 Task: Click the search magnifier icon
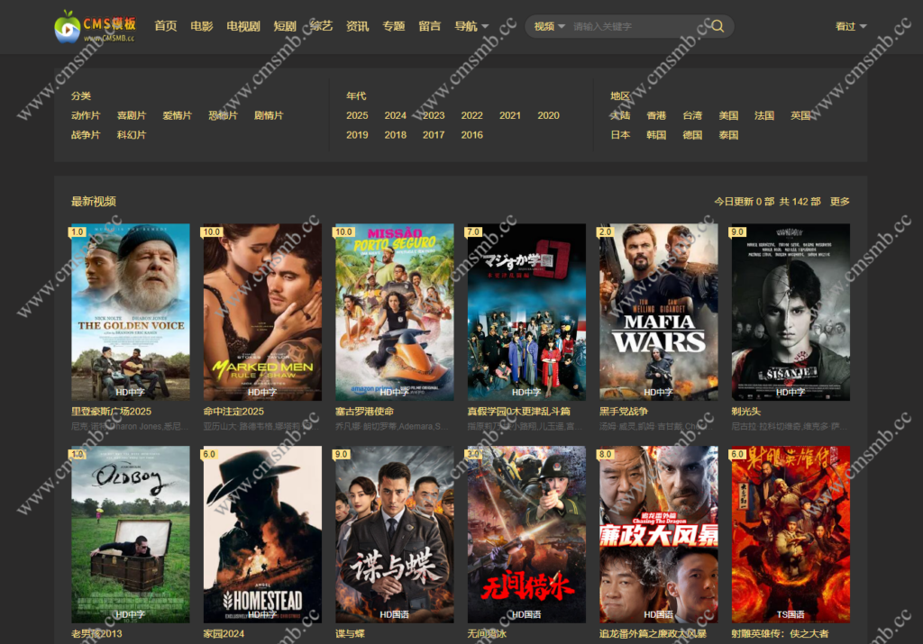pos(717,26)
